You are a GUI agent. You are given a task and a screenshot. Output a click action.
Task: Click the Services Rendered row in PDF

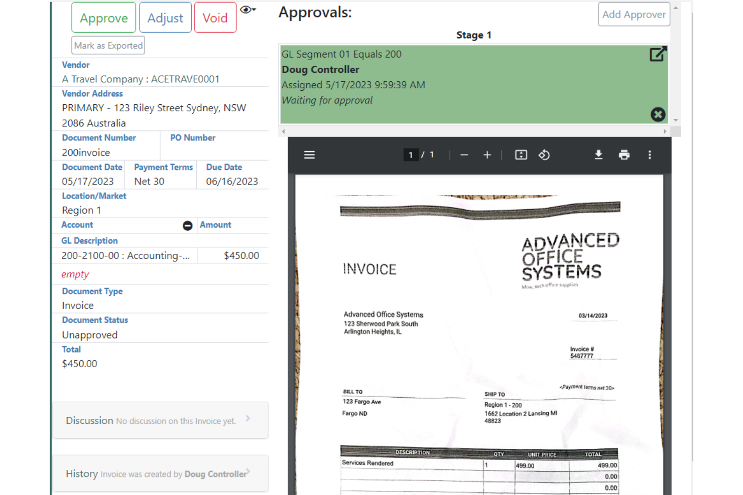[x=479, y=464]
